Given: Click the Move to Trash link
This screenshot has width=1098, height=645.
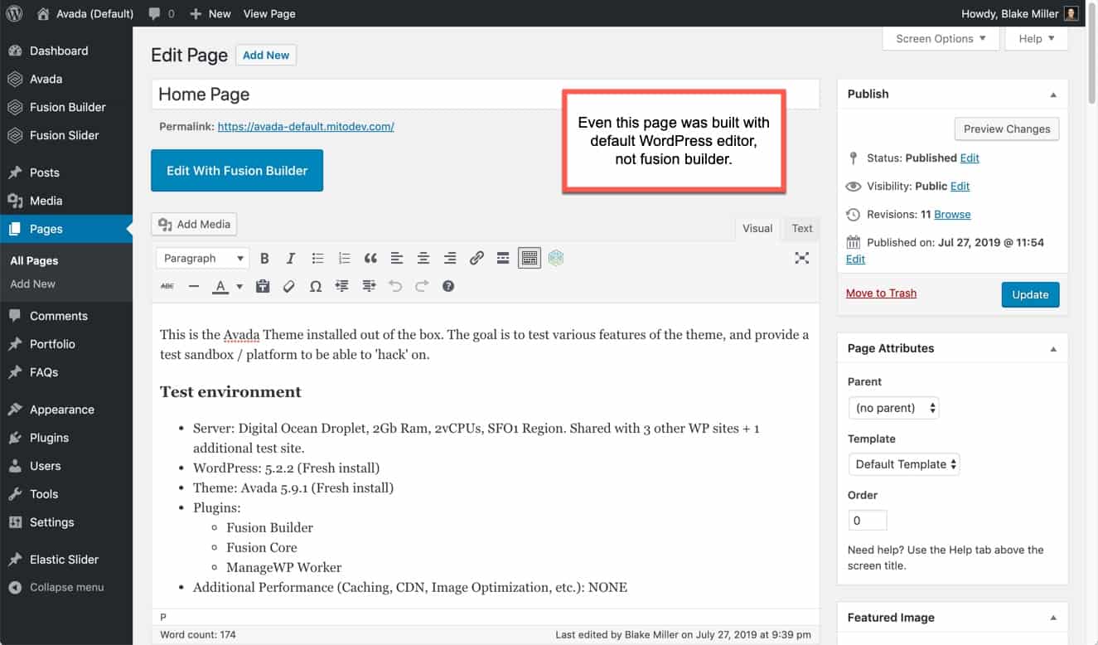Looking at the screenshot, I should 881,293.
